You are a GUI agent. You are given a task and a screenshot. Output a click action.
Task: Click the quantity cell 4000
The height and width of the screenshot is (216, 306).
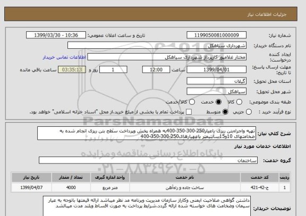(71, 187)
